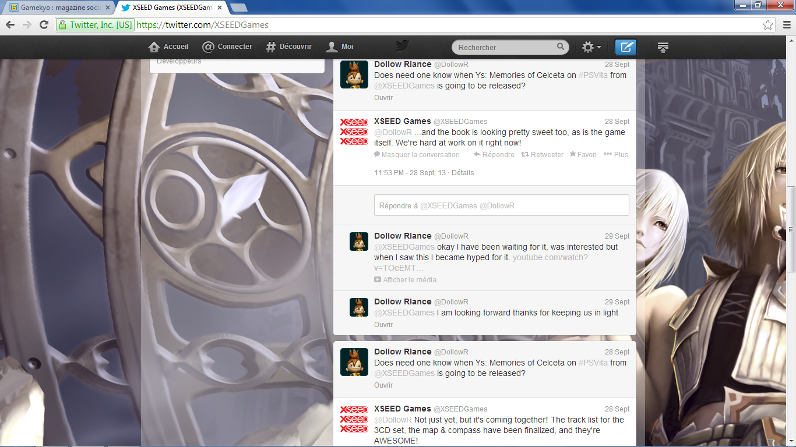Click the Répondre à reply field
796x447 pixels.
(x=501, y=205)
